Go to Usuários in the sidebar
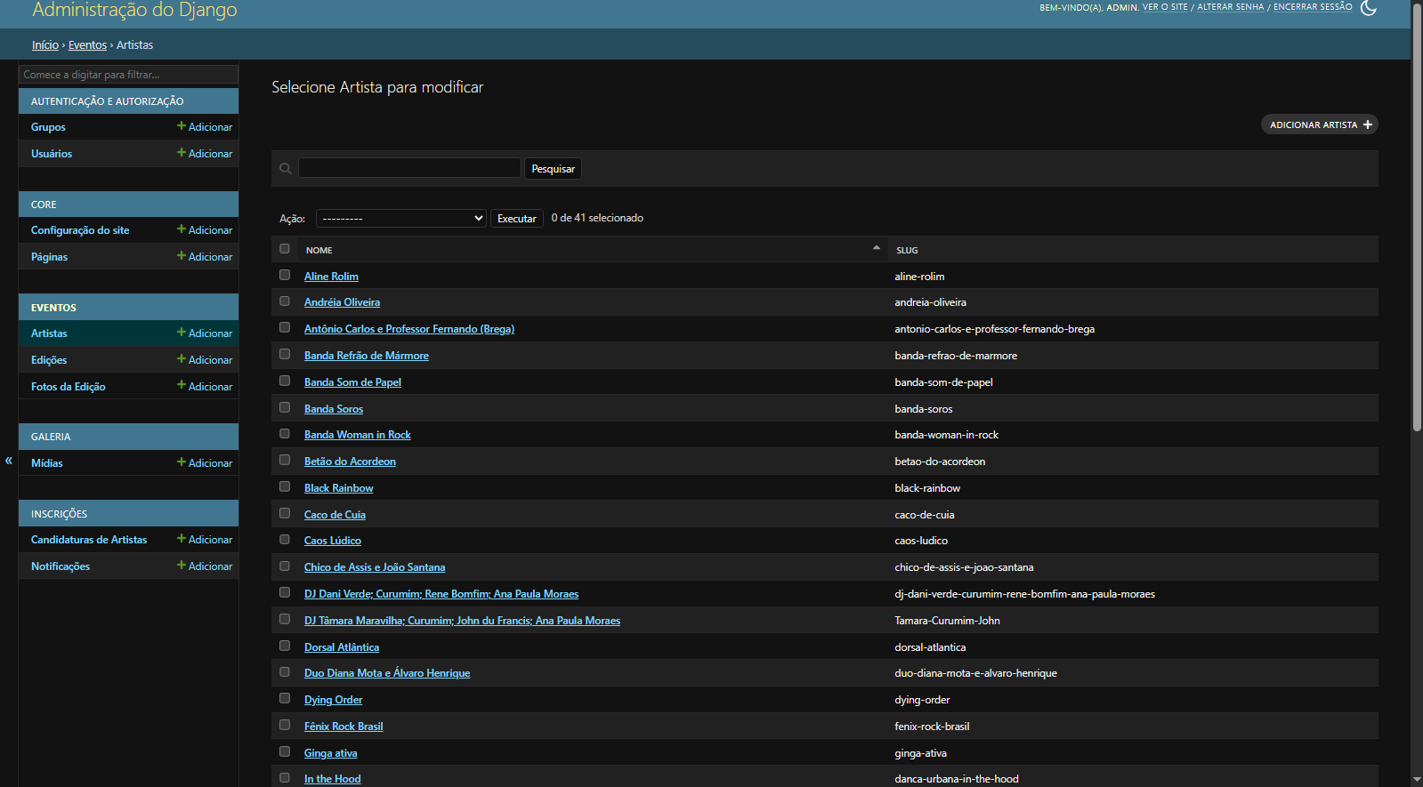This screenshot has height=787, width=1423. (x=52, y=154)
